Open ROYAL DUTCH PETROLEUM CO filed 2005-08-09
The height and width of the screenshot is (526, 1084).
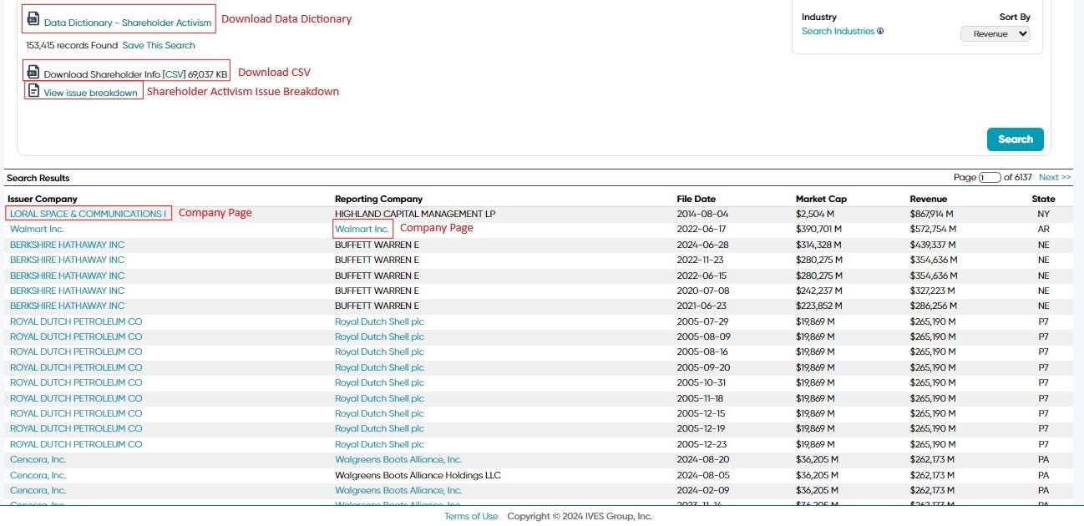click(x=76, y=336)
